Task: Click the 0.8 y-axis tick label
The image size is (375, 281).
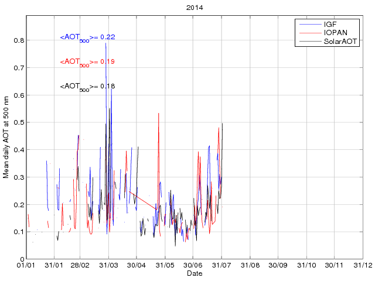Action: pyautogui.click(x=19, y=40)
